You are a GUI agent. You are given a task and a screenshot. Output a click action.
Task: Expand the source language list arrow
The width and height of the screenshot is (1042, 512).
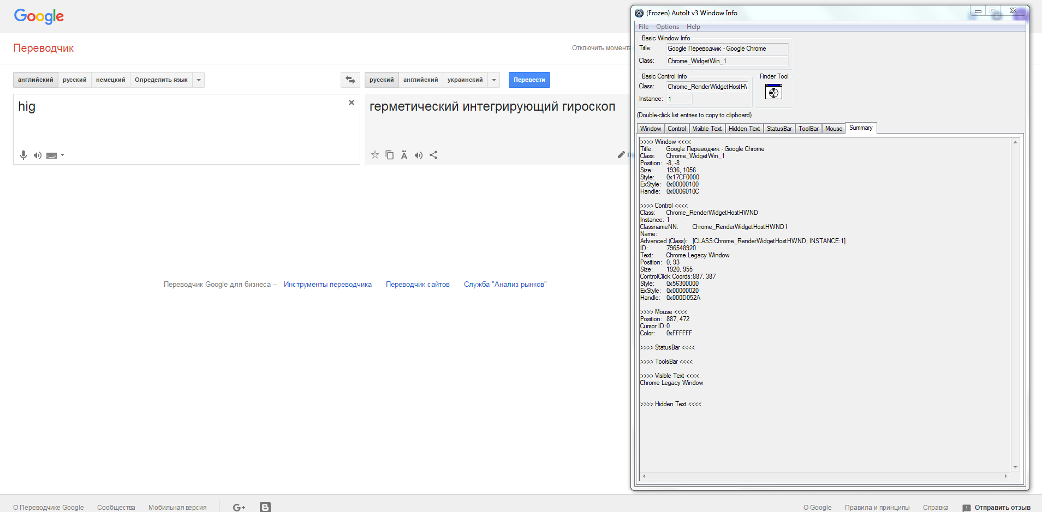(199, 80)
